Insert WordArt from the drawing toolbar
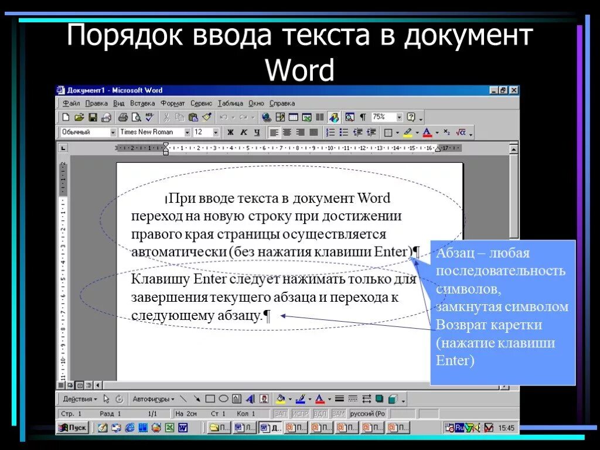Image resolution: width=600 pixels, height=450 pixels. tap(250, 399)
